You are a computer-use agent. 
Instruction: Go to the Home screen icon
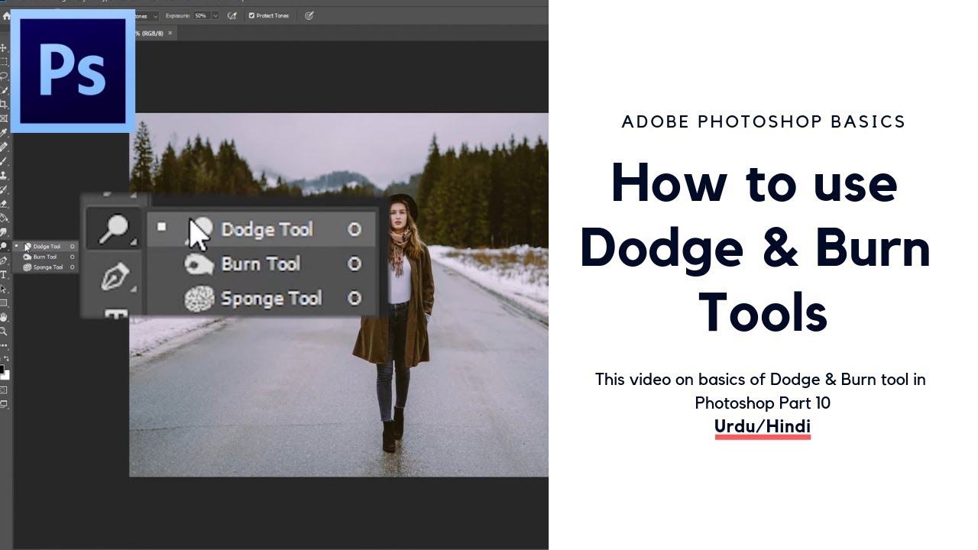click(6, 15)
